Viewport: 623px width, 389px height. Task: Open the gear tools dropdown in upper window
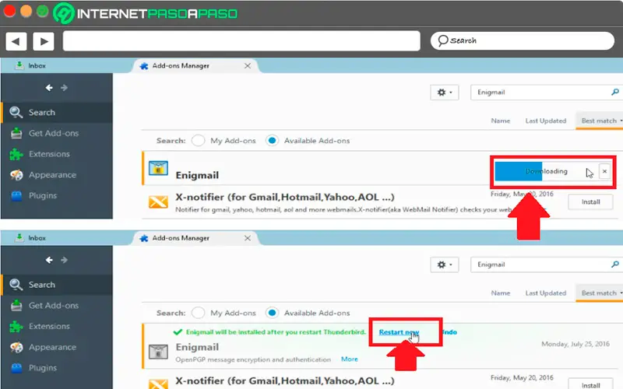coord(445,93)
